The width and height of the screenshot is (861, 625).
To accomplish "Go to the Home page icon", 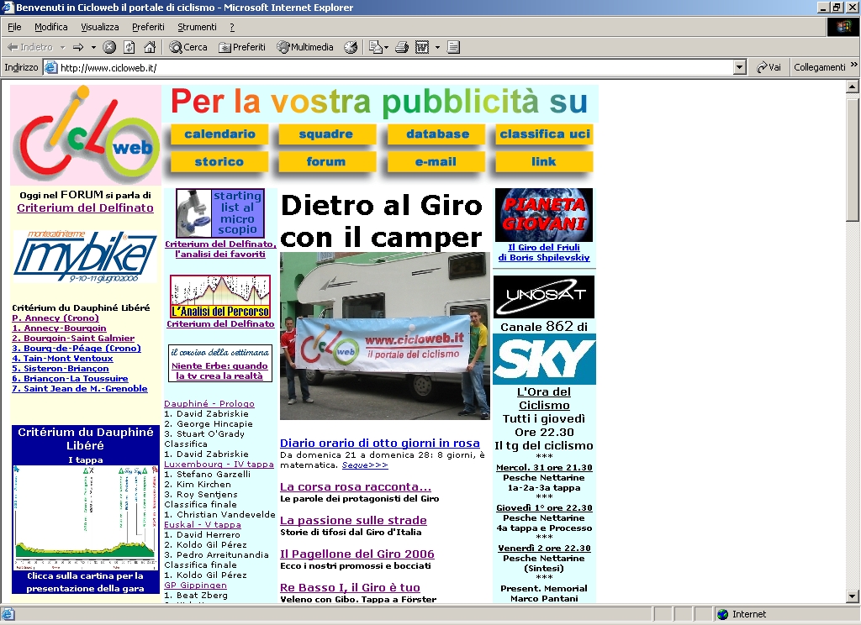I will [x=150, y=47].
